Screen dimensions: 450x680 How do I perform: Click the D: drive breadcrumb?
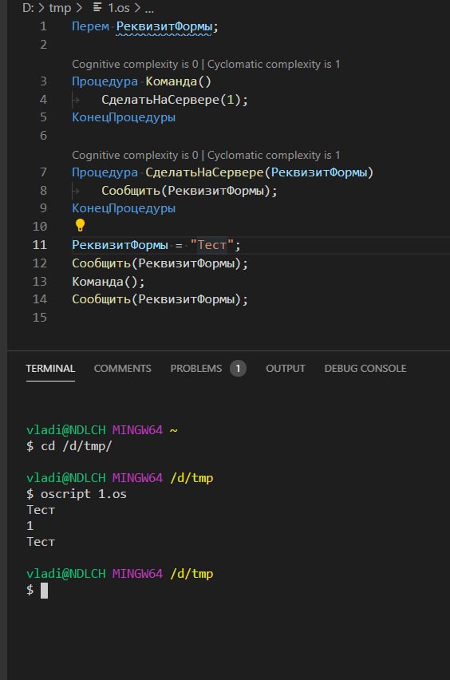28,8
